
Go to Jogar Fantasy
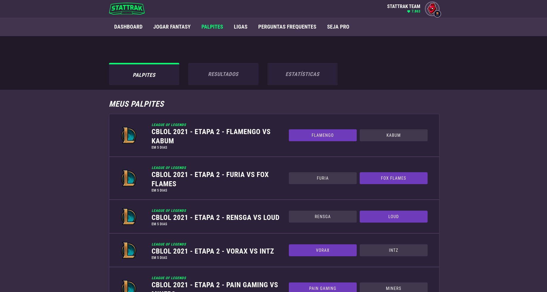click(172, 27)
